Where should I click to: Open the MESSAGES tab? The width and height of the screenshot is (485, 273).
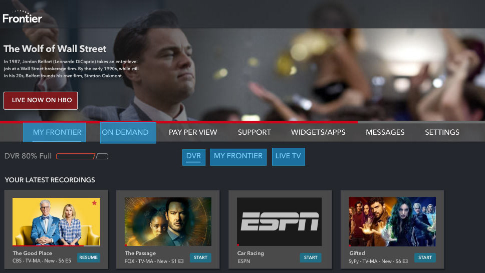click(385, 132)
